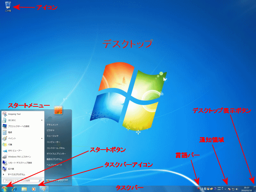Open the language bar help icon
This screenshot has height=192, width=256.
pyautogui.click(x=215, y=189)
